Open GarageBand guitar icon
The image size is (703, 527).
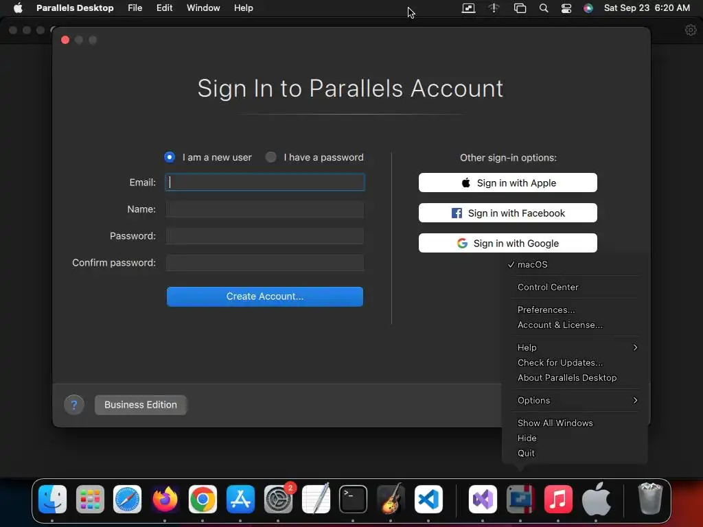click(391, 499)
